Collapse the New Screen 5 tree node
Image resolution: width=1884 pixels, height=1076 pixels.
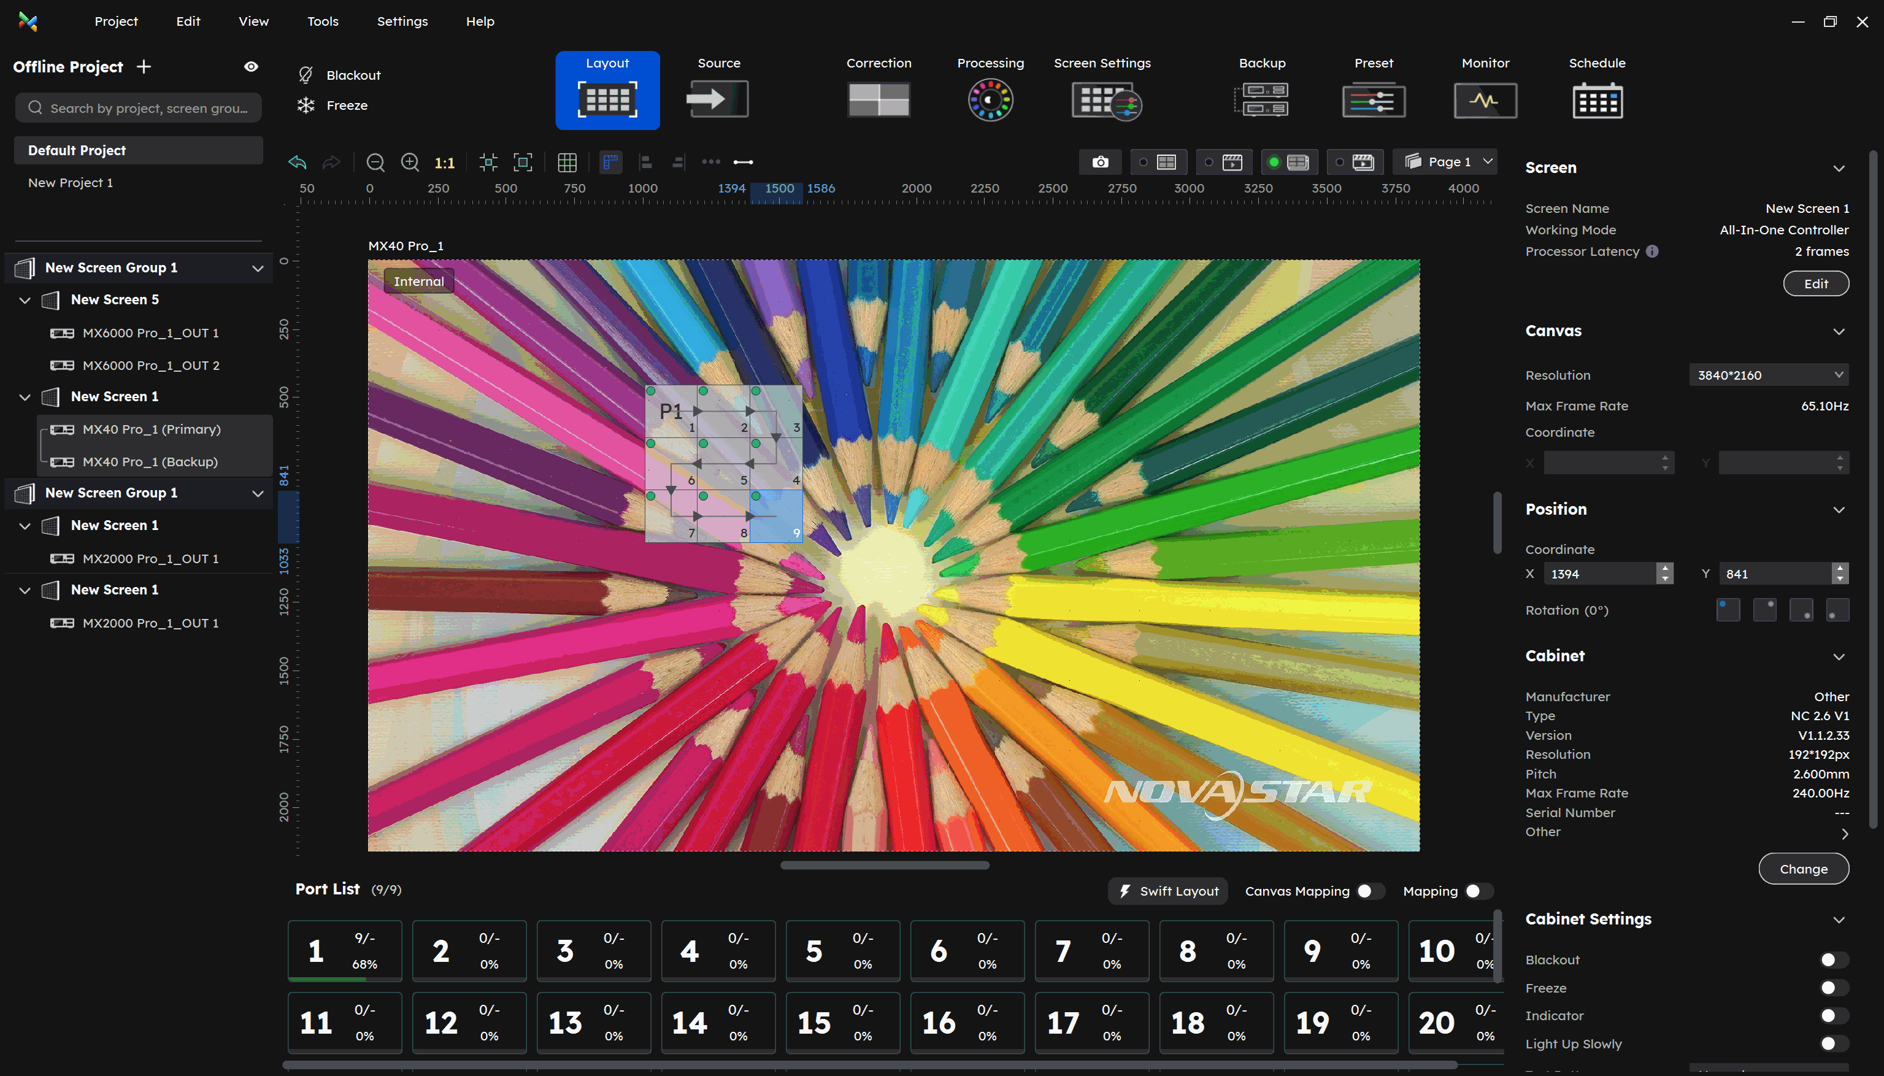point(25,300)
